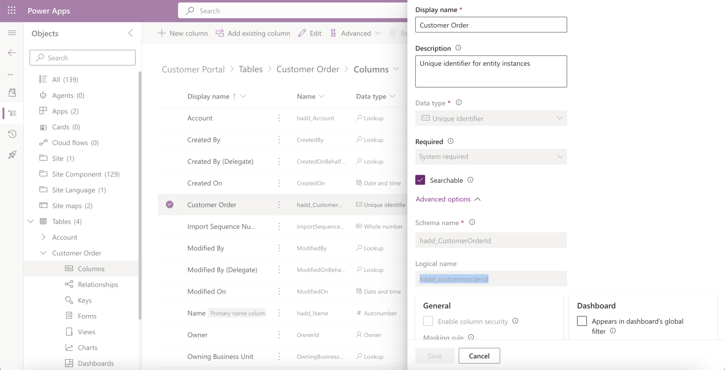Click the Display name text field
725x370 pixels.
point(491,25)
